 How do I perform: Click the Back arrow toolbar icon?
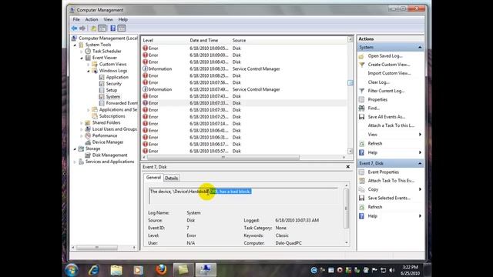pyautogui.click(x=74, y=28)
